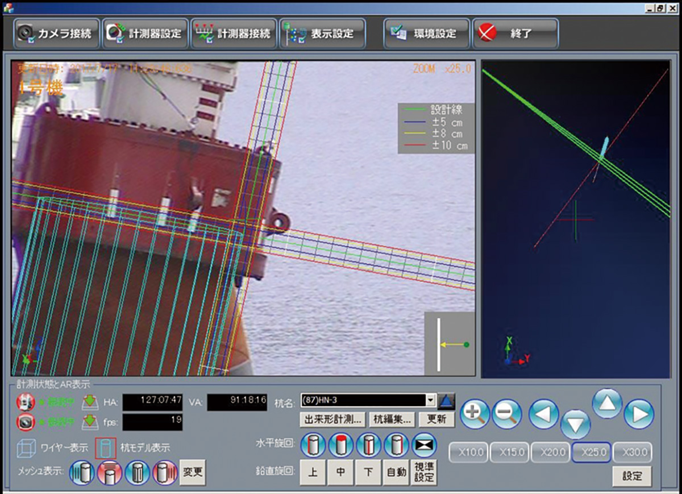This screenshot has width=682, height=494.
Task: Select the second メッシュ表示 mesh display option
Action: pos(109,472)
